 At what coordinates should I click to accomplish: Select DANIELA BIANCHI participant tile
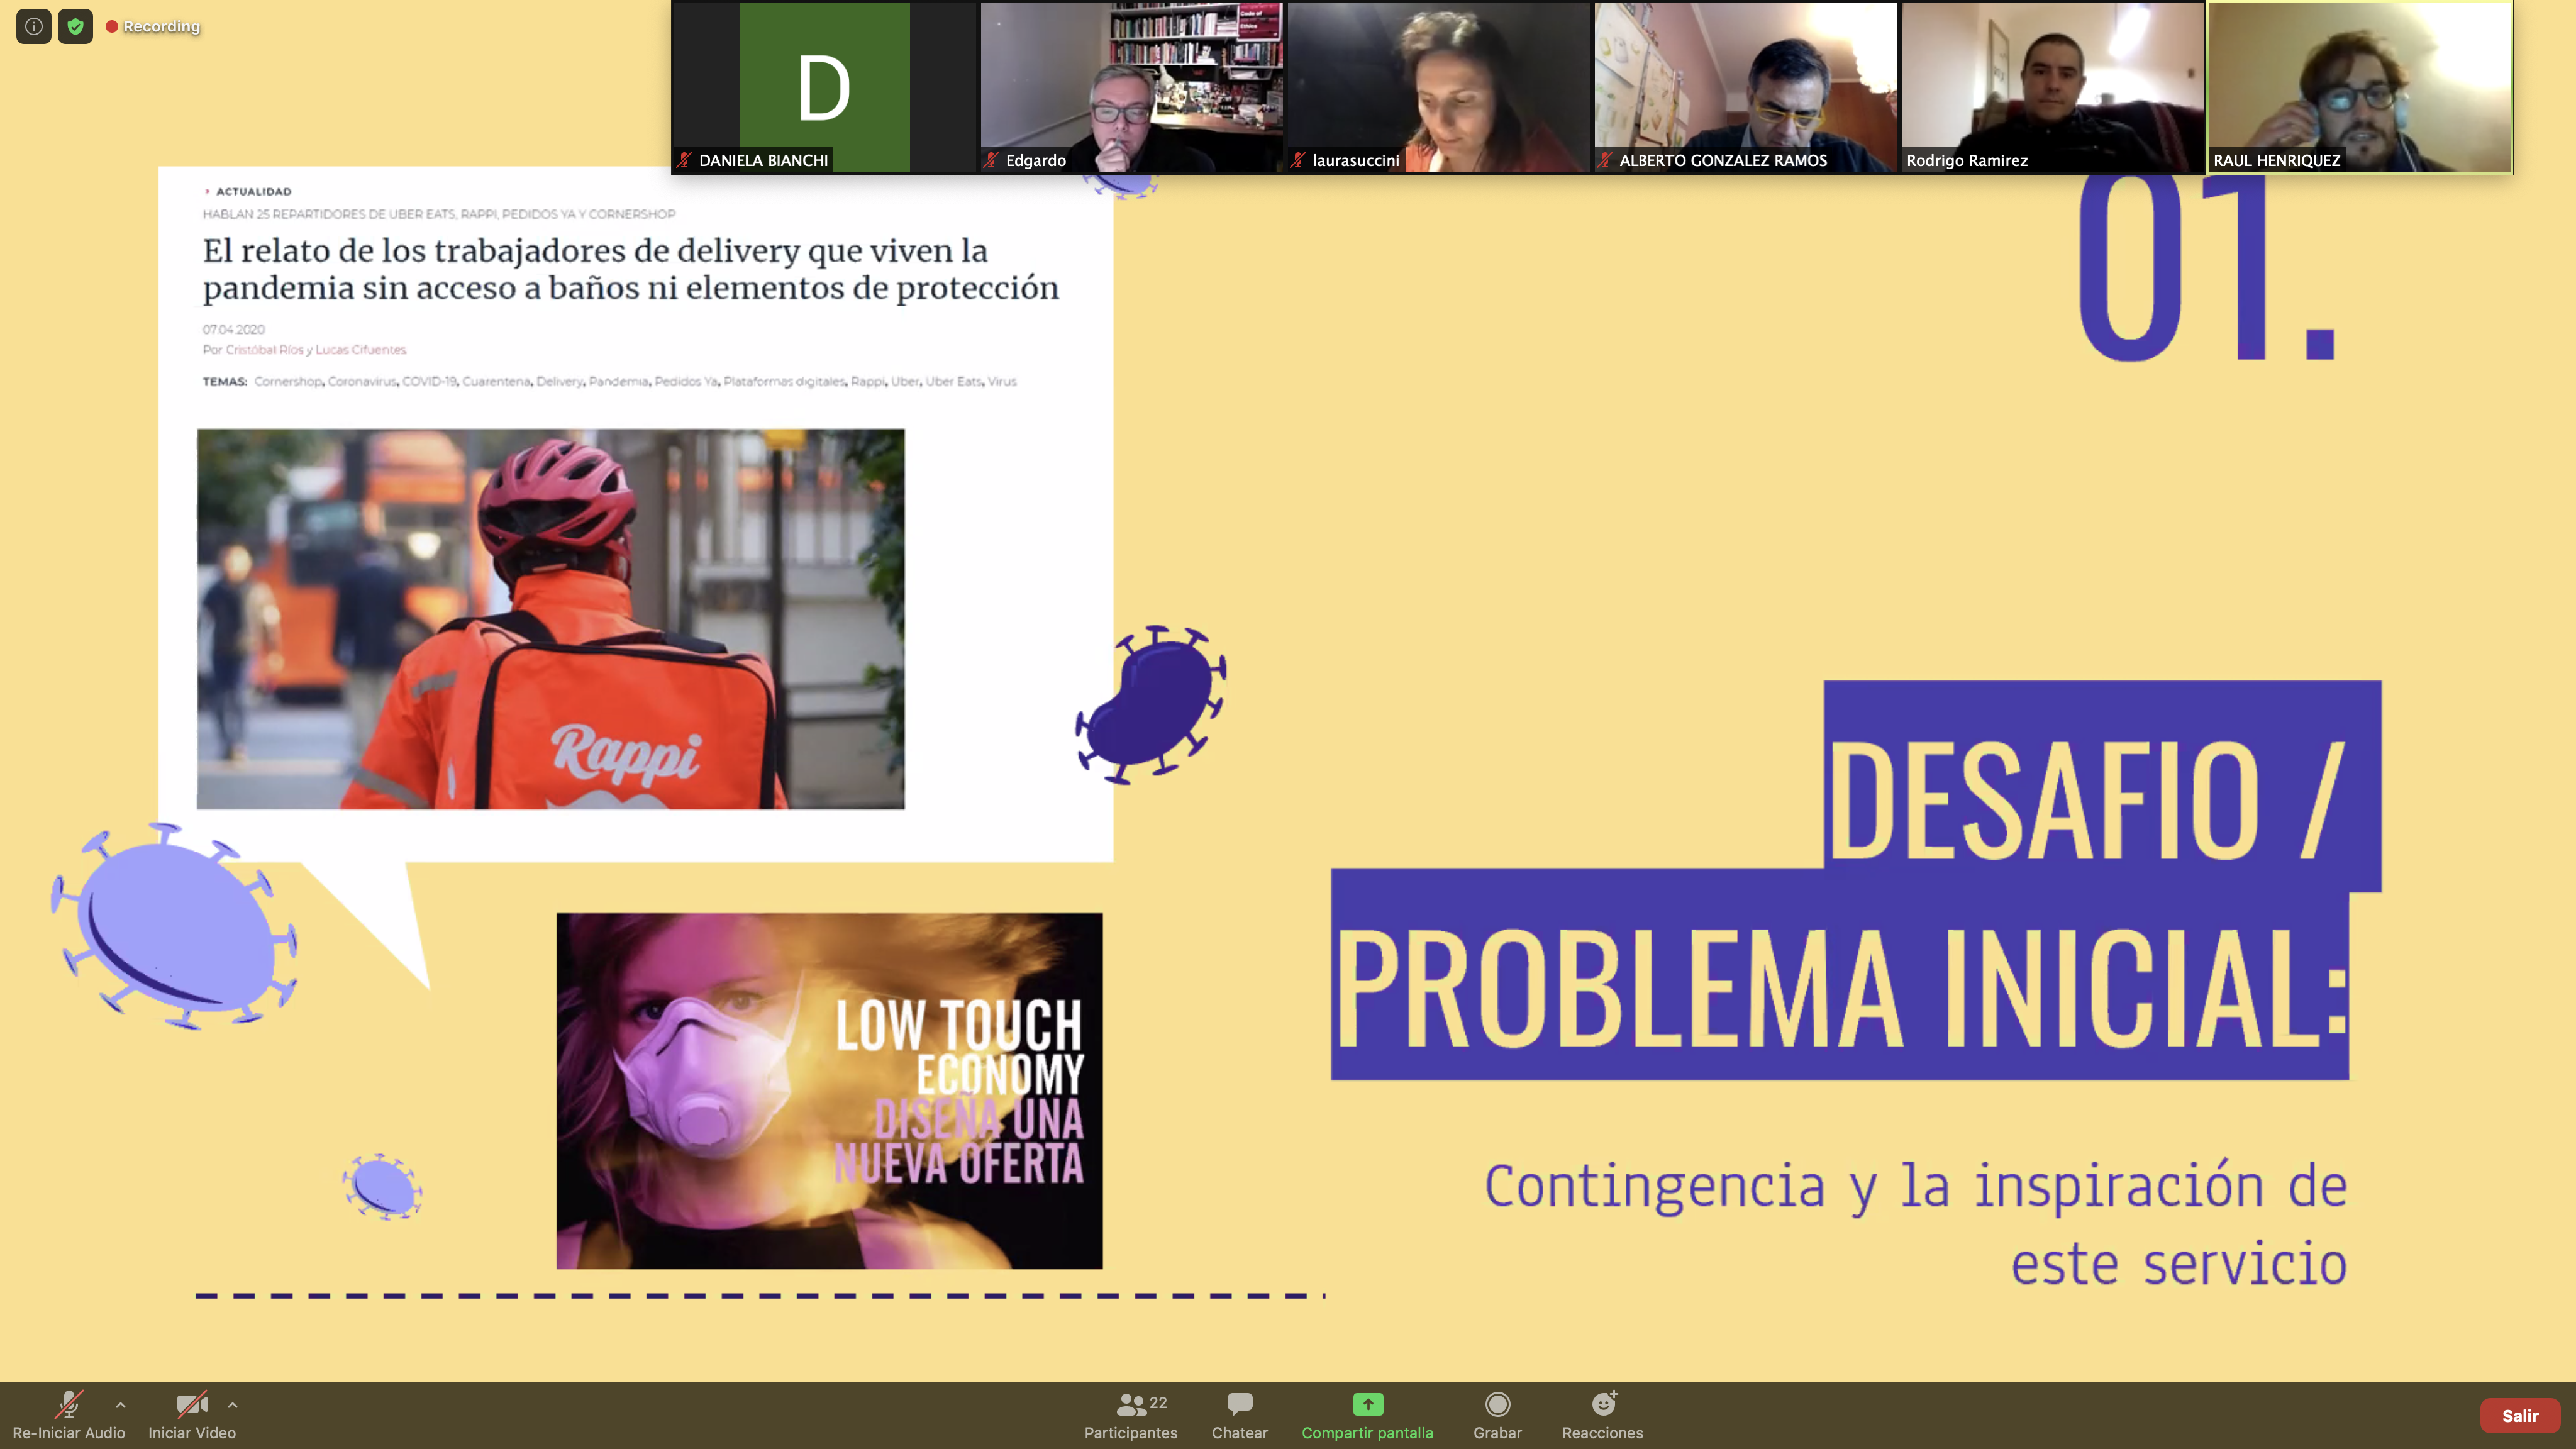click(824, 87)
